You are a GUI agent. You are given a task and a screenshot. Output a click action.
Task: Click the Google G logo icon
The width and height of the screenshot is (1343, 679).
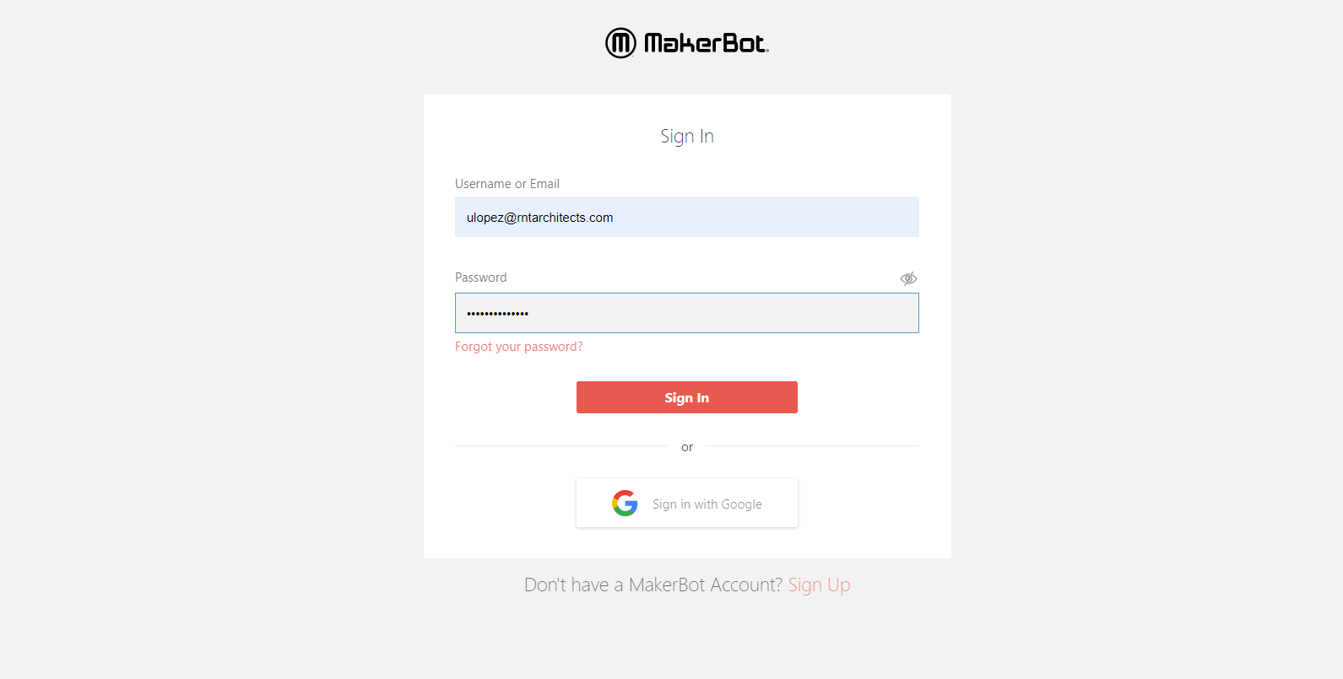(625, 504)
